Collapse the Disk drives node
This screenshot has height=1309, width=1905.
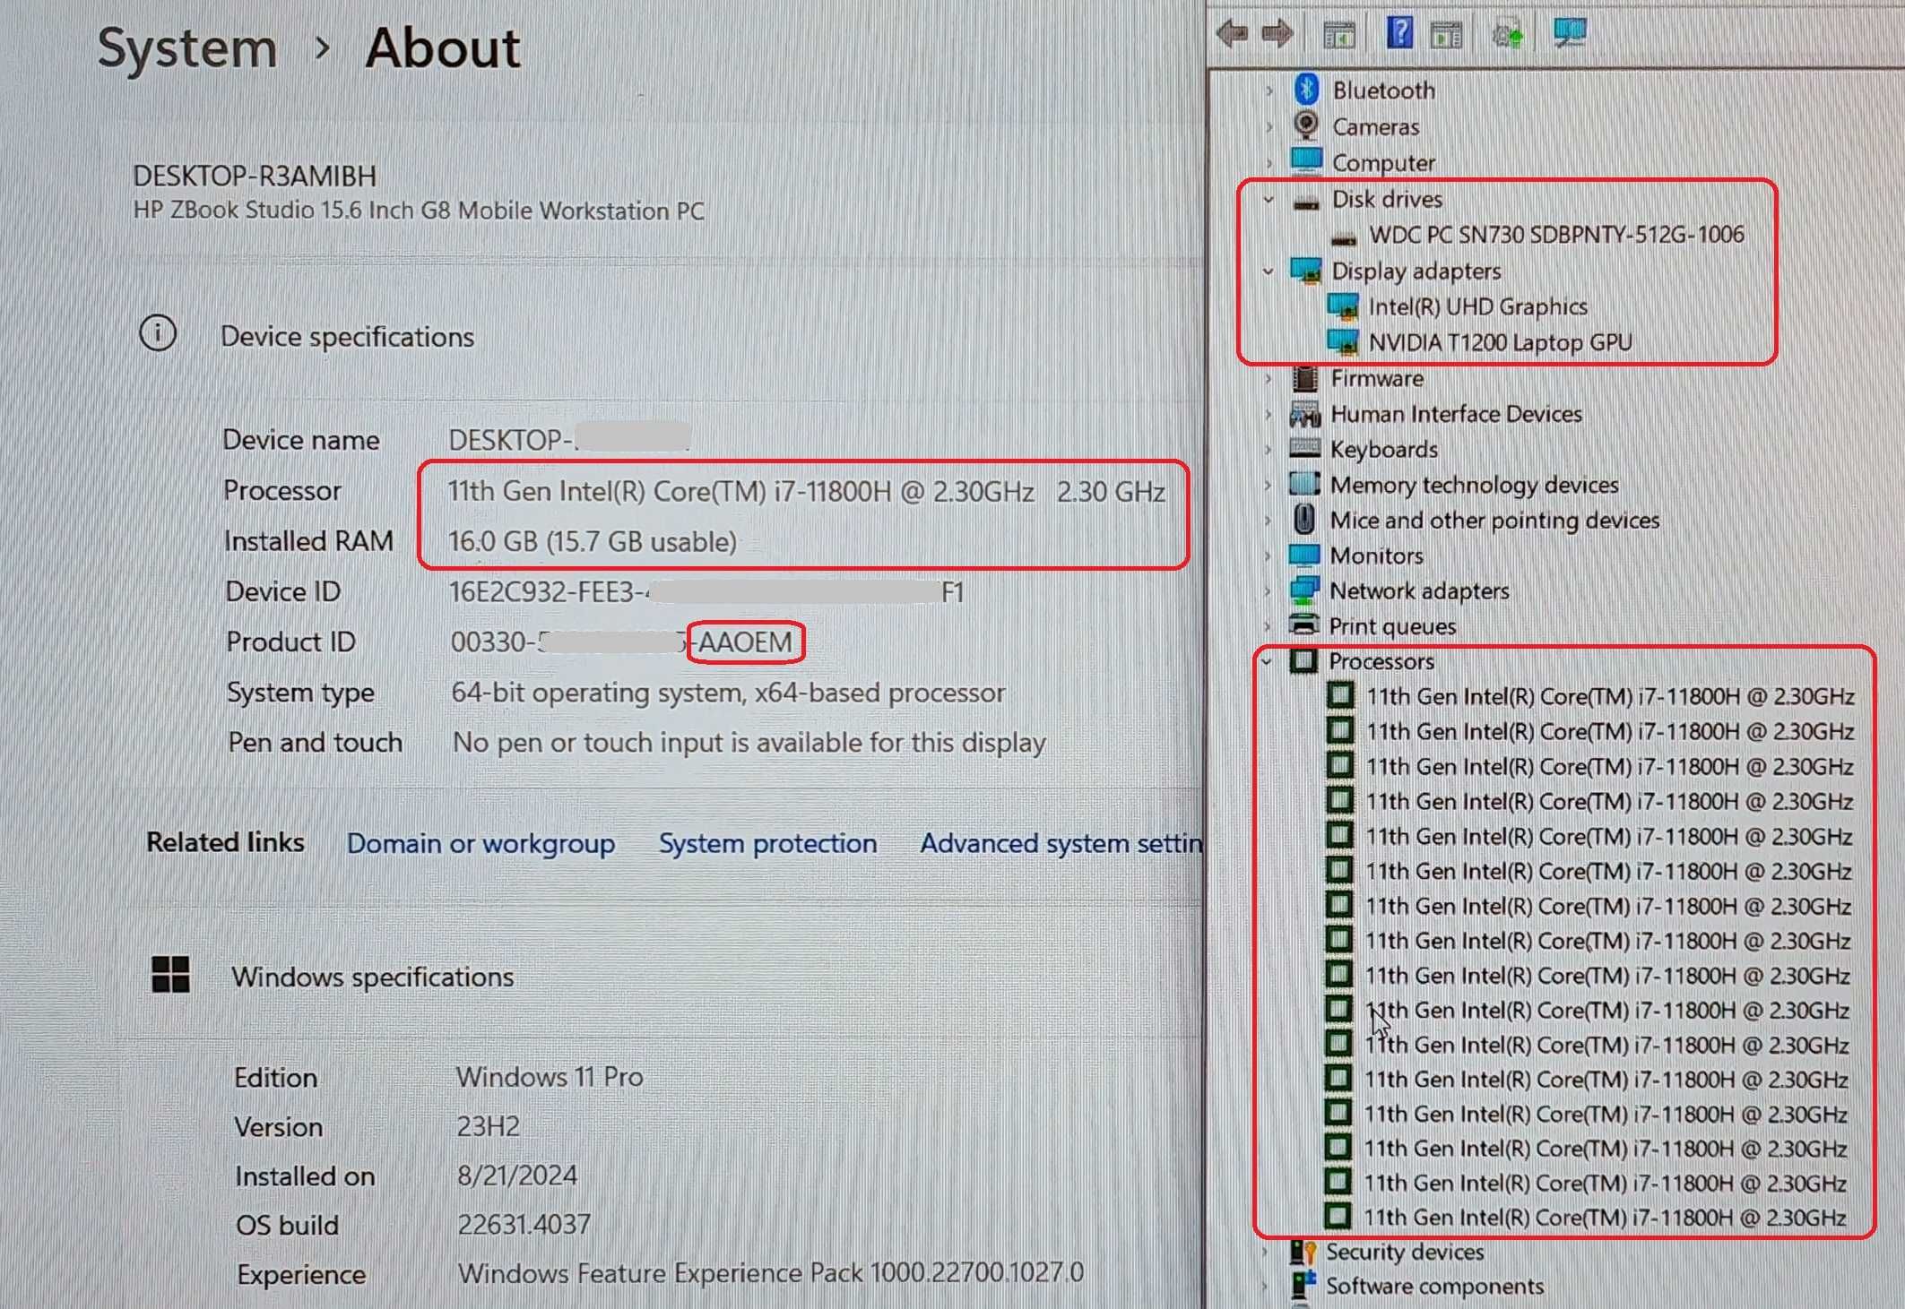pos(1269,199)
